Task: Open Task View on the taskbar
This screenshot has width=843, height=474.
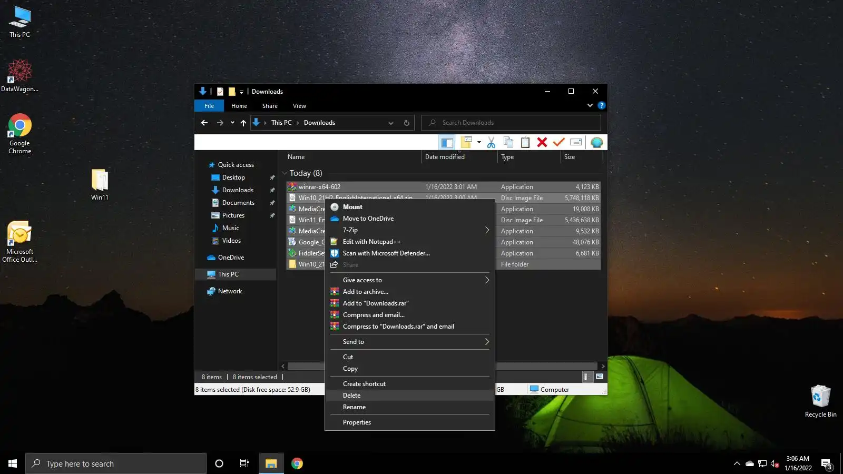Action: pos(244,463)
